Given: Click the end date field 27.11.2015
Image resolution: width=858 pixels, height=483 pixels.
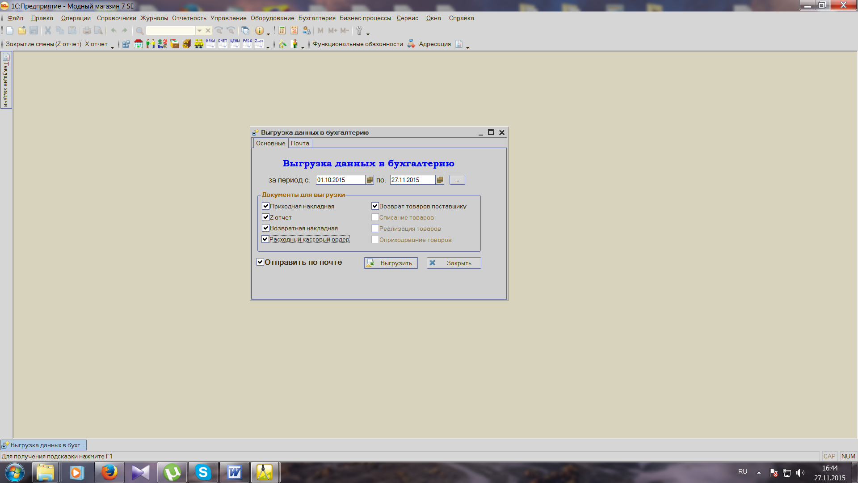Looking at the screenshot, I should [413, 180].
